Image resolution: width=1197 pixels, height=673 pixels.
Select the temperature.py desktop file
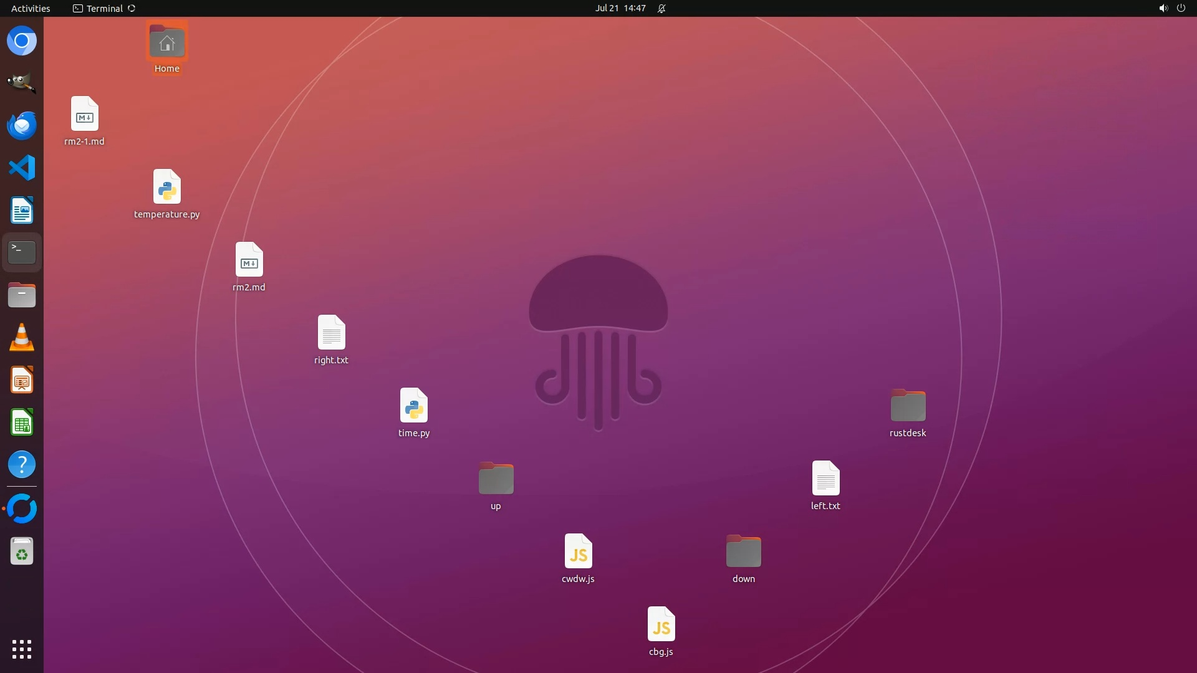[x=166, y=187]
